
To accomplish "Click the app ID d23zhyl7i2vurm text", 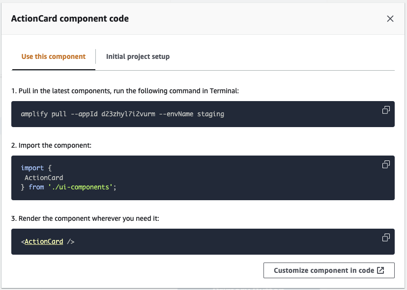I will coord(128,114).
